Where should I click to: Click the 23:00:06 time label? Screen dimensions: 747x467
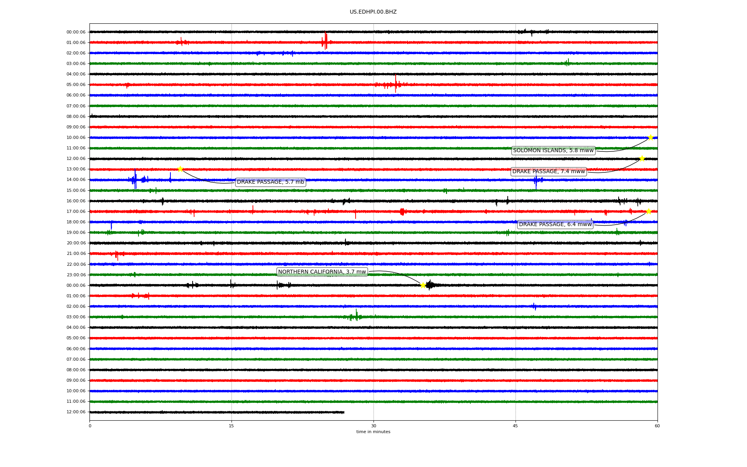(76, 275)
